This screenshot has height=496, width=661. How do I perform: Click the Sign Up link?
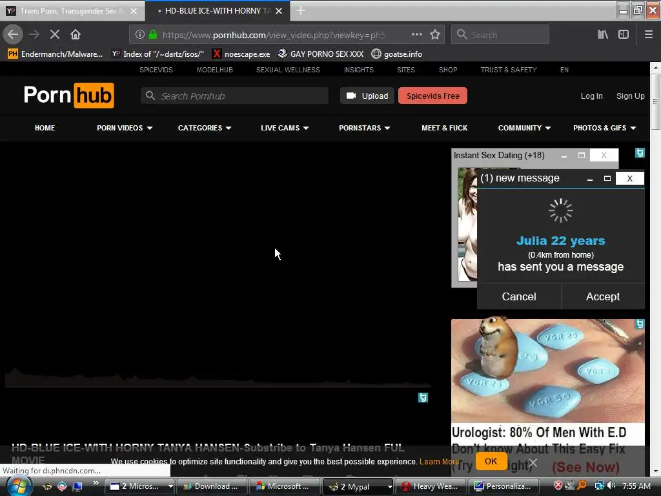pos(630,96)
